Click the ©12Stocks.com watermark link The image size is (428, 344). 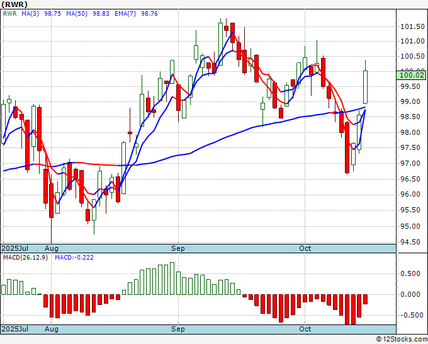pos(402,340)
